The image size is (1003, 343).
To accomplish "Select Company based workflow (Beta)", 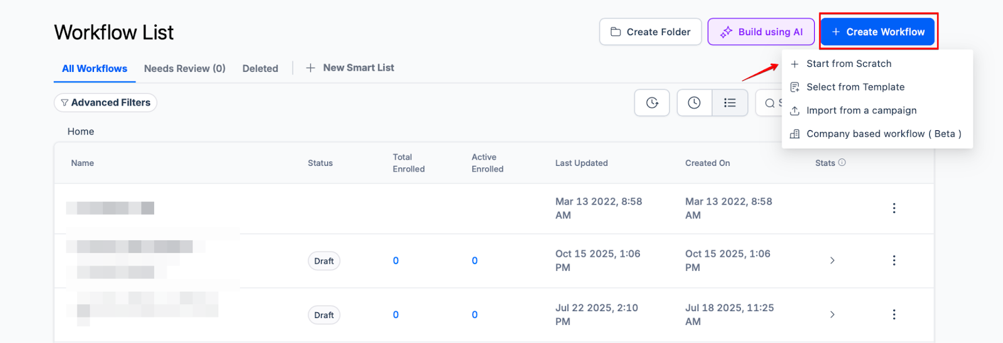I will (x=883, y=134).
